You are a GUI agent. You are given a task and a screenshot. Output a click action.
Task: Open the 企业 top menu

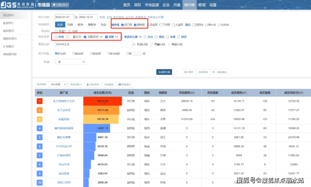[166, 5]
